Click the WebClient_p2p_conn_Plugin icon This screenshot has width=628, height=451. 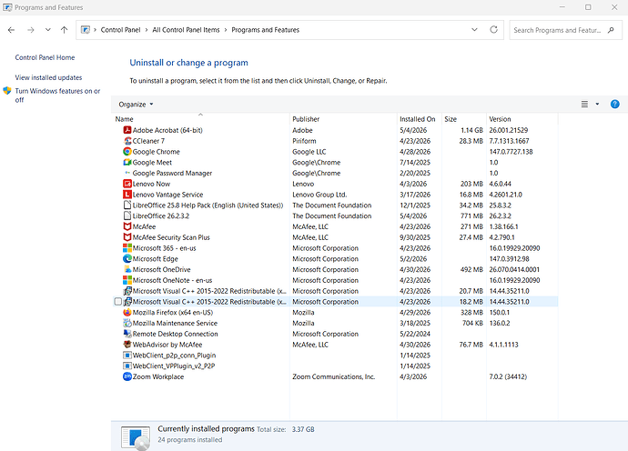(x=127, y=356)
